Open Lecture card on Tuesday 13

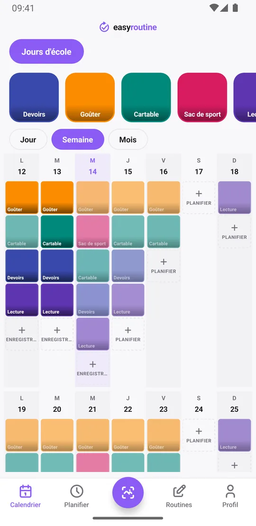pos(57,300)
